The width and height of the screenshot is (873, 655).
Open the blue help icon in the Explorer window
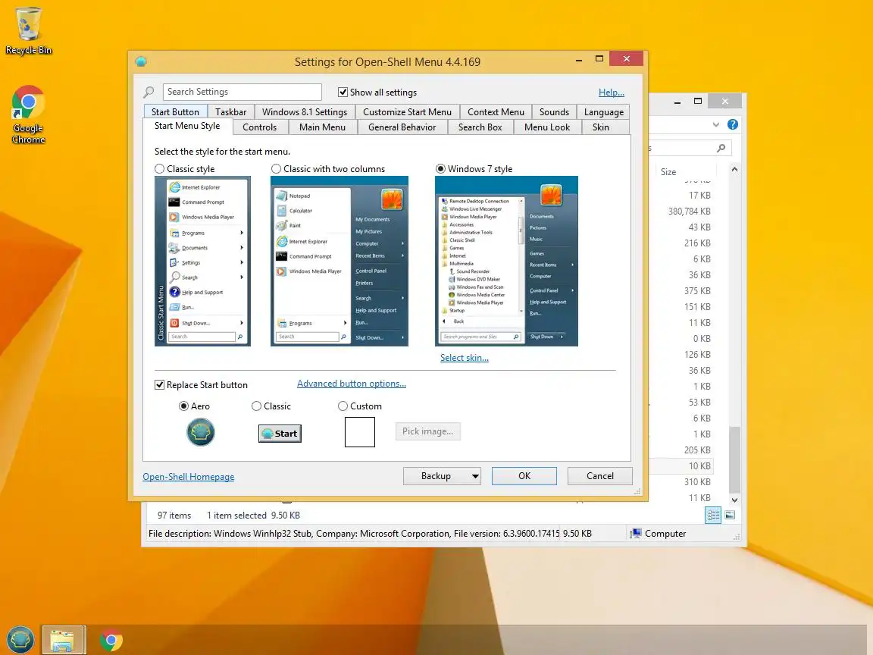click(733, 125)
